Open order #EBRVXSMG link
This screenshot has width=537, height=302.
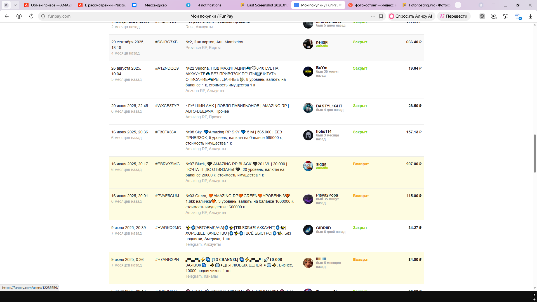tap(167, 164)
